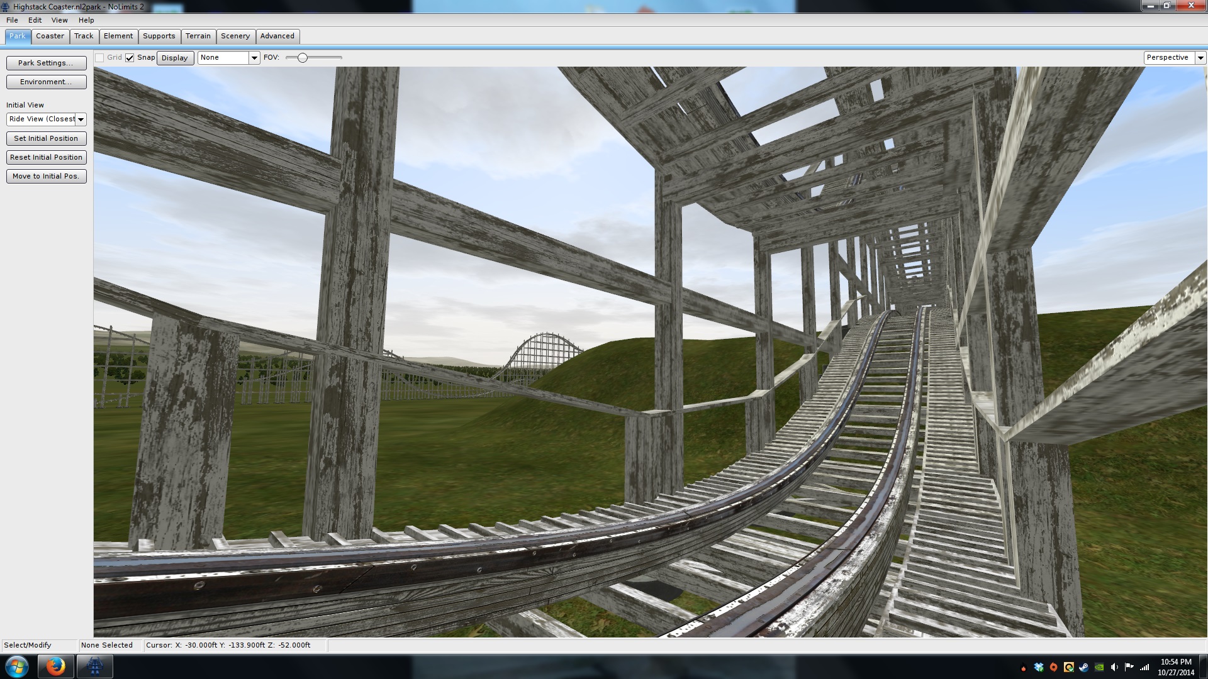Open the Windows Start menu

click(17, 666)
